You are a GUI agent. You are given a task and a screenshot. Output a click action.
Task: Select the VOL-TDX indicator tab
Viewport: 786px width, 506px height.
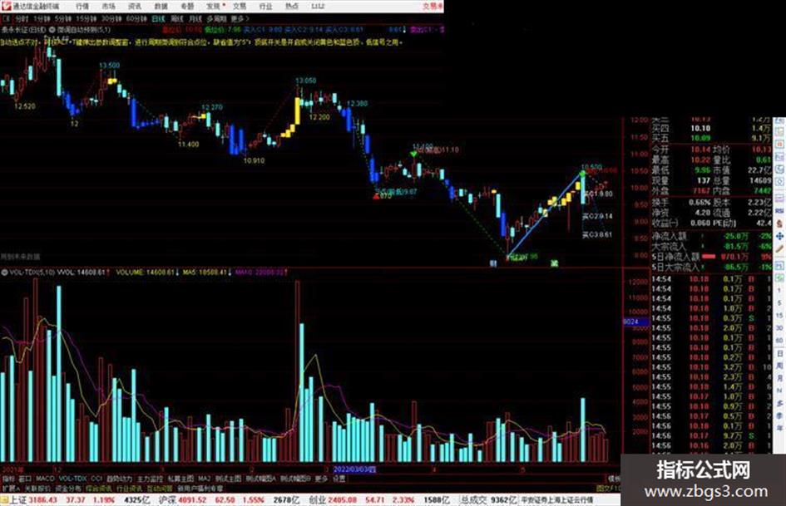pos(72,479)
